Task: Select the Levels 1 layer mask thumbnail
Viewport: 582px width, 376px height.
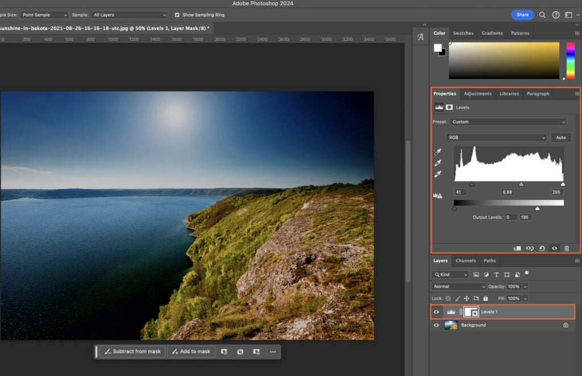Action: 472,312
